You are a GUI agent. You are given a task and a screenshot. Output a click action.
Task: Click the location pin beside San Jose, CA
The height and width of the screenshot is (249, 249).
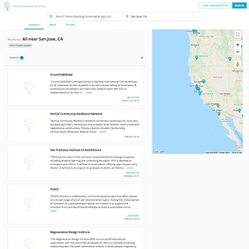tap(127, 17)
